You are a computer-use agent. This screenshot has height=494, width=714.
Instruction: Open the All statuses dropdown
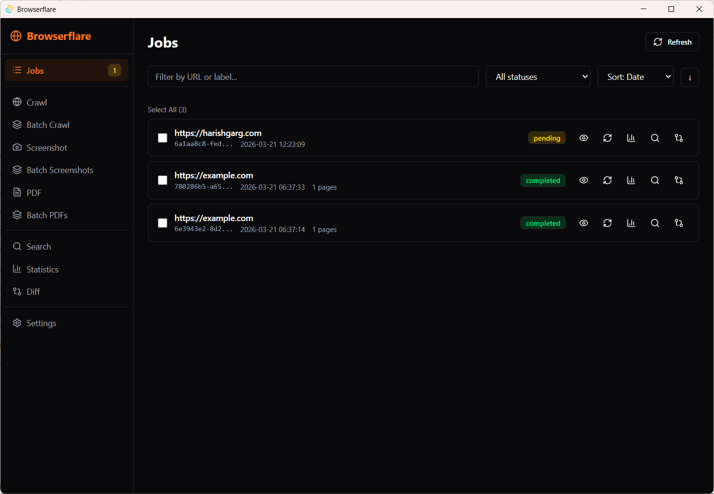tap(538, 77)
